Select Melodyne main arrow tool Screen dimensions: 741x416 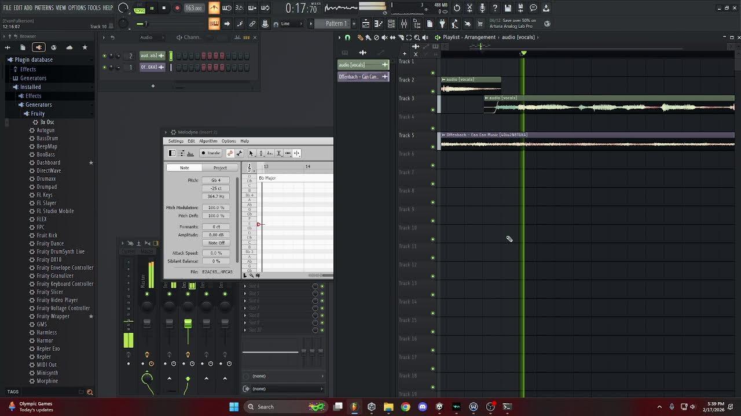tap(251, 153)
